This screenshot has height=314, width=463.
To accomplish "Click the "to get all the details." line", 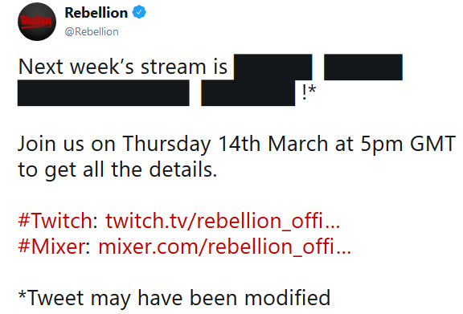I will click(x=117, y=170).
